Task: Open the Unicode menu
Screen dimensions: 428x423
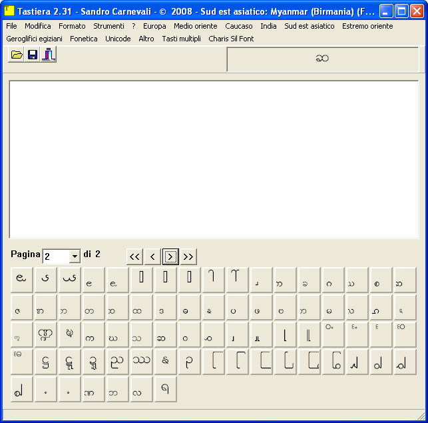Action: pos(118,39)
